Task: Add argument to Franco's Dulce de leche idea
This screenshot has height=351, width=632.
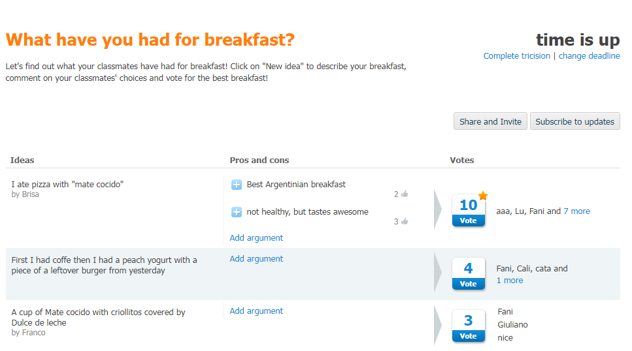Action: [256, 311]
